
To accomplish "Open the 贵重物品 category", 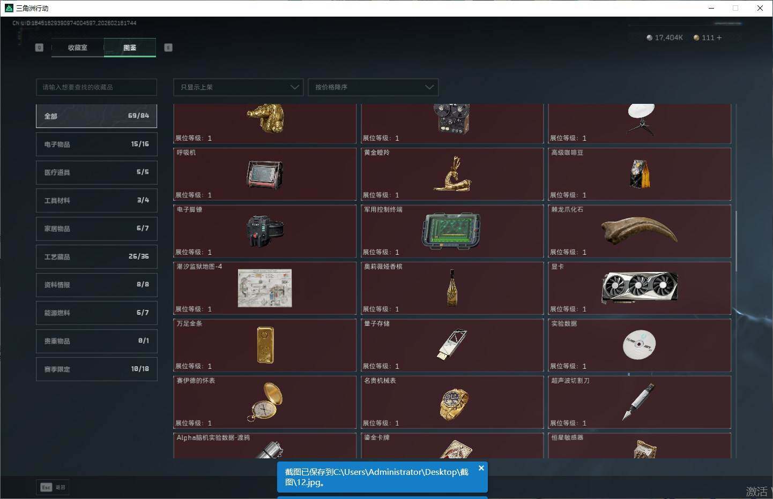I will click(x=96, y=341).
